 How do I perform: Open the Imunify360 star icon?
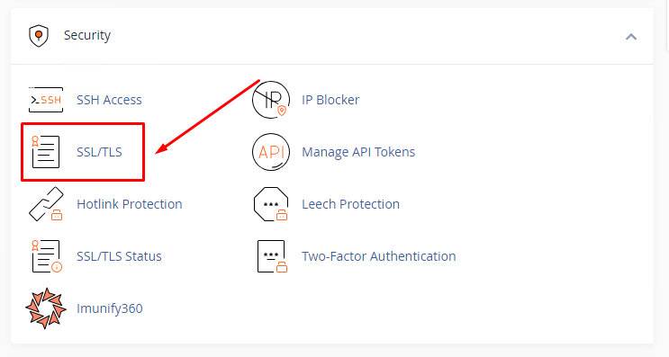pyautogui.click(x=46, y=308)
